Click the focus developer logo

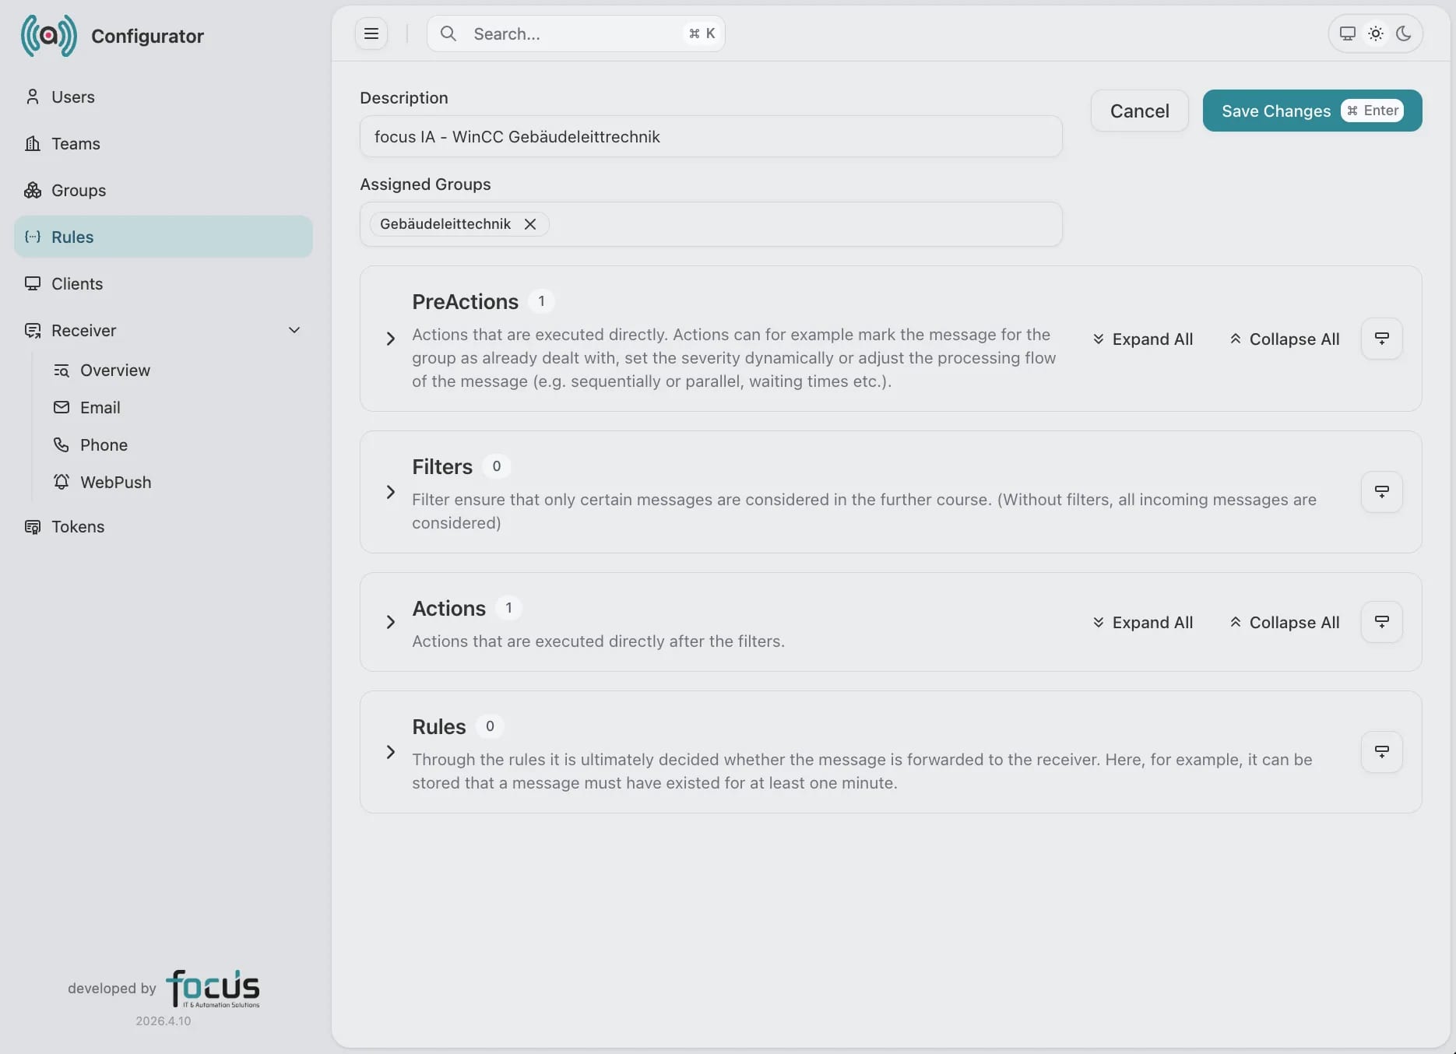(213, 989)
